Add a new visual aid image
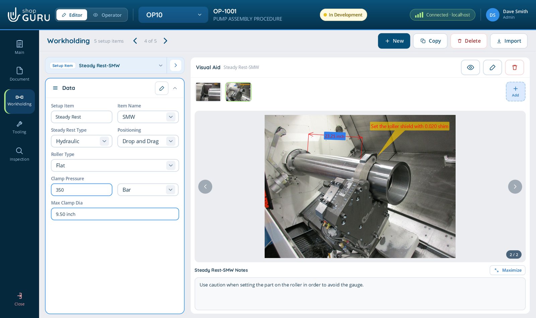Image resolution: width=536 pixels, height=318 pixels. pyautogui.click(x=515, y=91)
